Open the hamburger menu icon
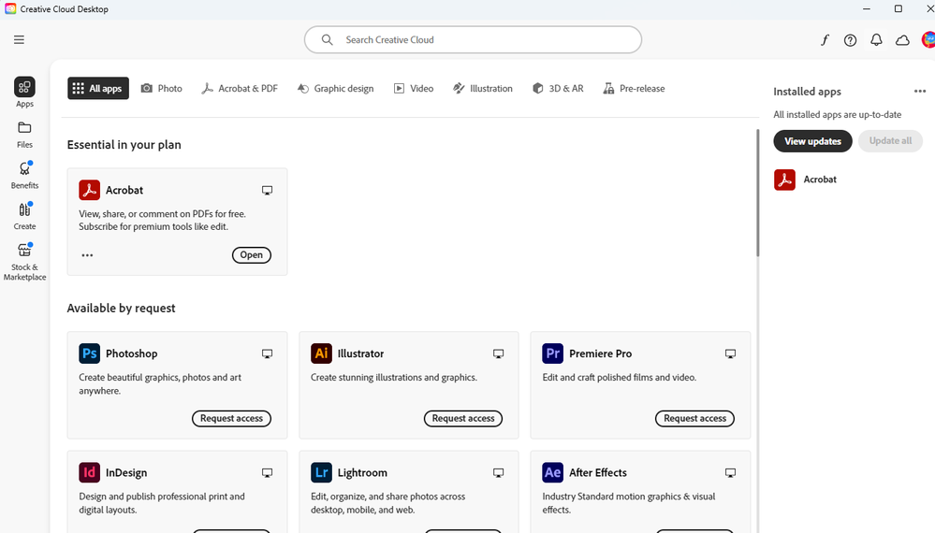935x533 pixels. [x=19, y=40]
